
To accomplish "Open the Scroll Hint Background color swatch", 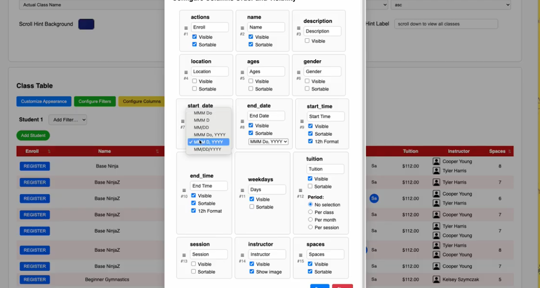I will 86,24.
